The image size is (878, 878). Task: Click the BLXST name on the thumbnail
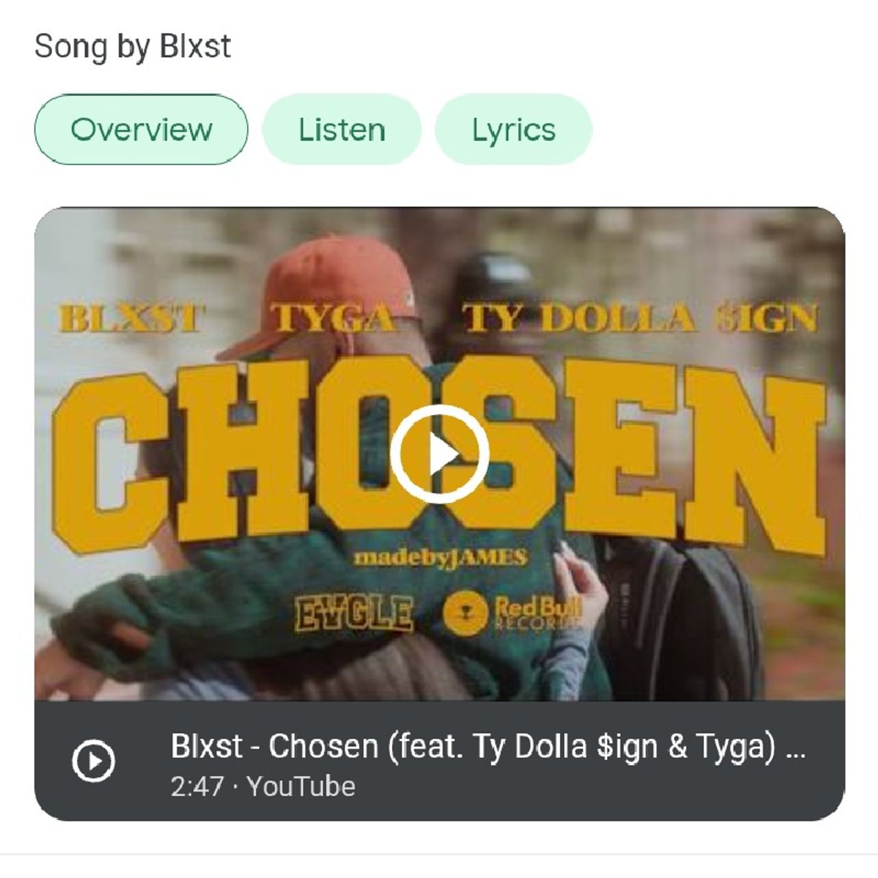click(x=132, y=318)
